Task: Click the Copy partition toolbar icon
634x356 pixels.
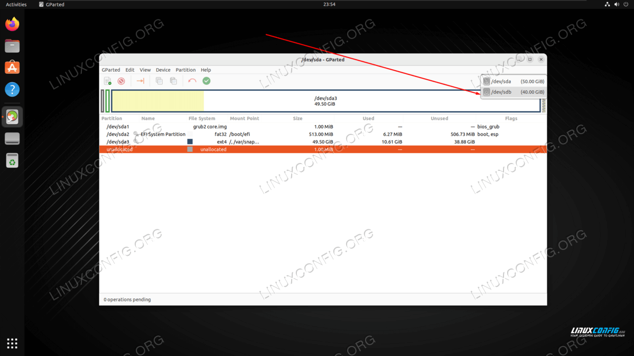Action: pos(159,81)
